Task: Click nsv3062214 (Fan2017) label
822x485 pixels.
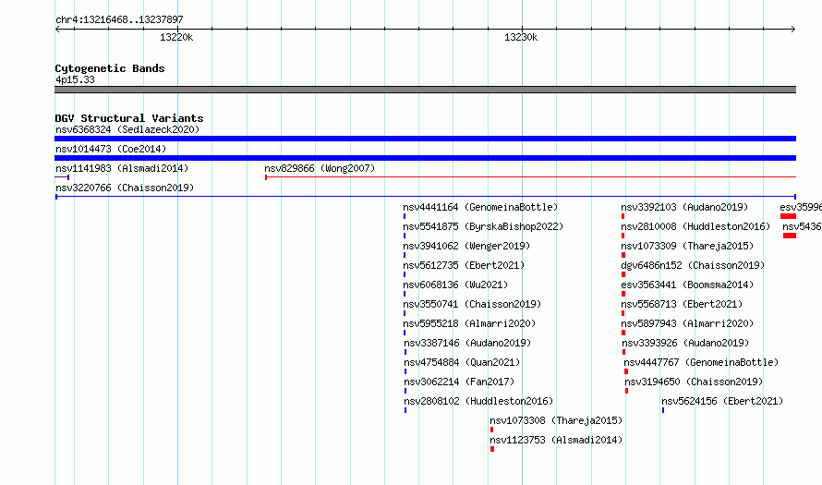Action: click(x=459, y=382)
